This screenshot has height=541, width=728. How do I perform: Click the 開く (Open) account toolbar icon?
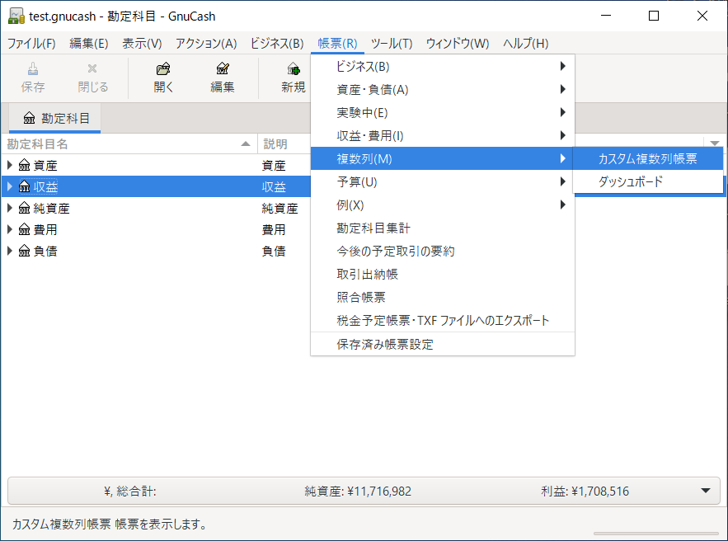(163, 69)
